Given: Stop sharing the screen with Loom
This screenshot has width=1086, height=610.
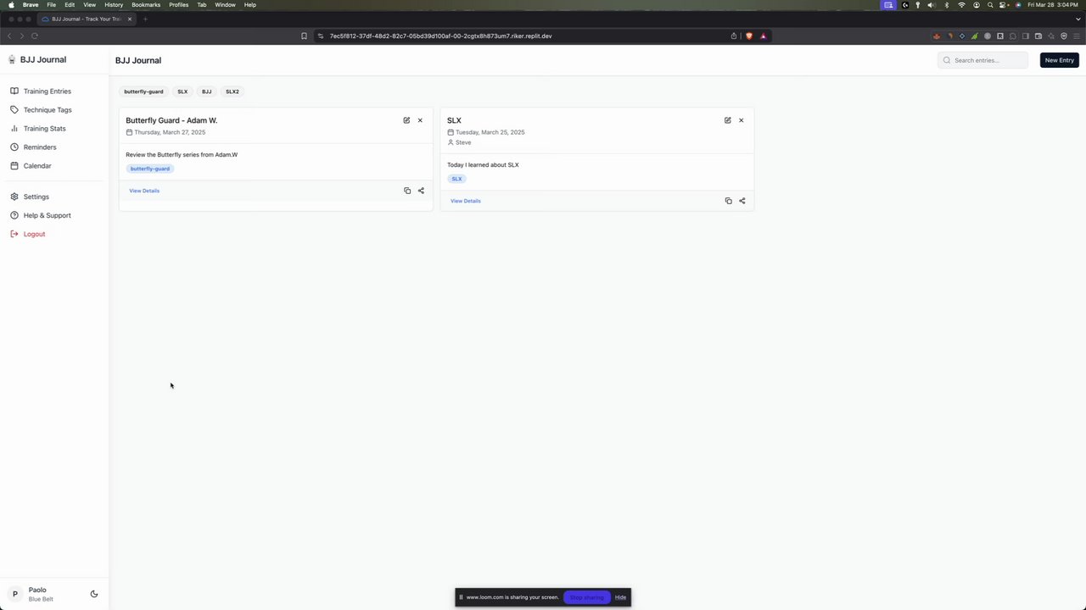Looking at the screenshot, I should (587, 597).
